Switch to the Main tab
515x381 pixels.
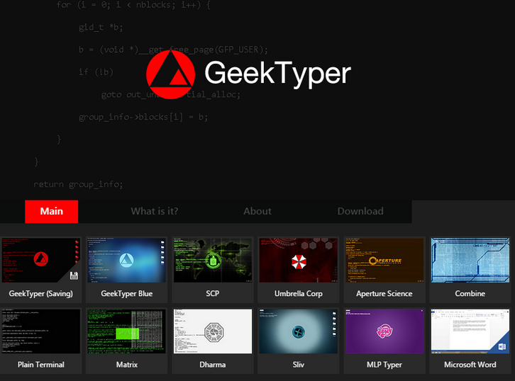click(51, 211)
